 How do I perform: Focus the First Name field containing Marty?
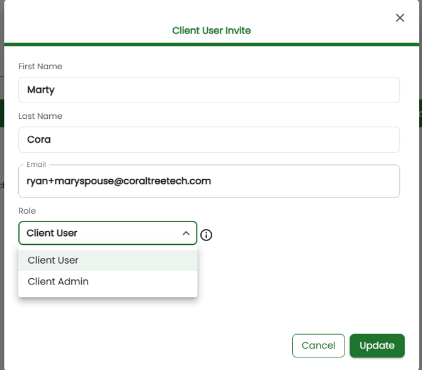[x=208, y=90]
